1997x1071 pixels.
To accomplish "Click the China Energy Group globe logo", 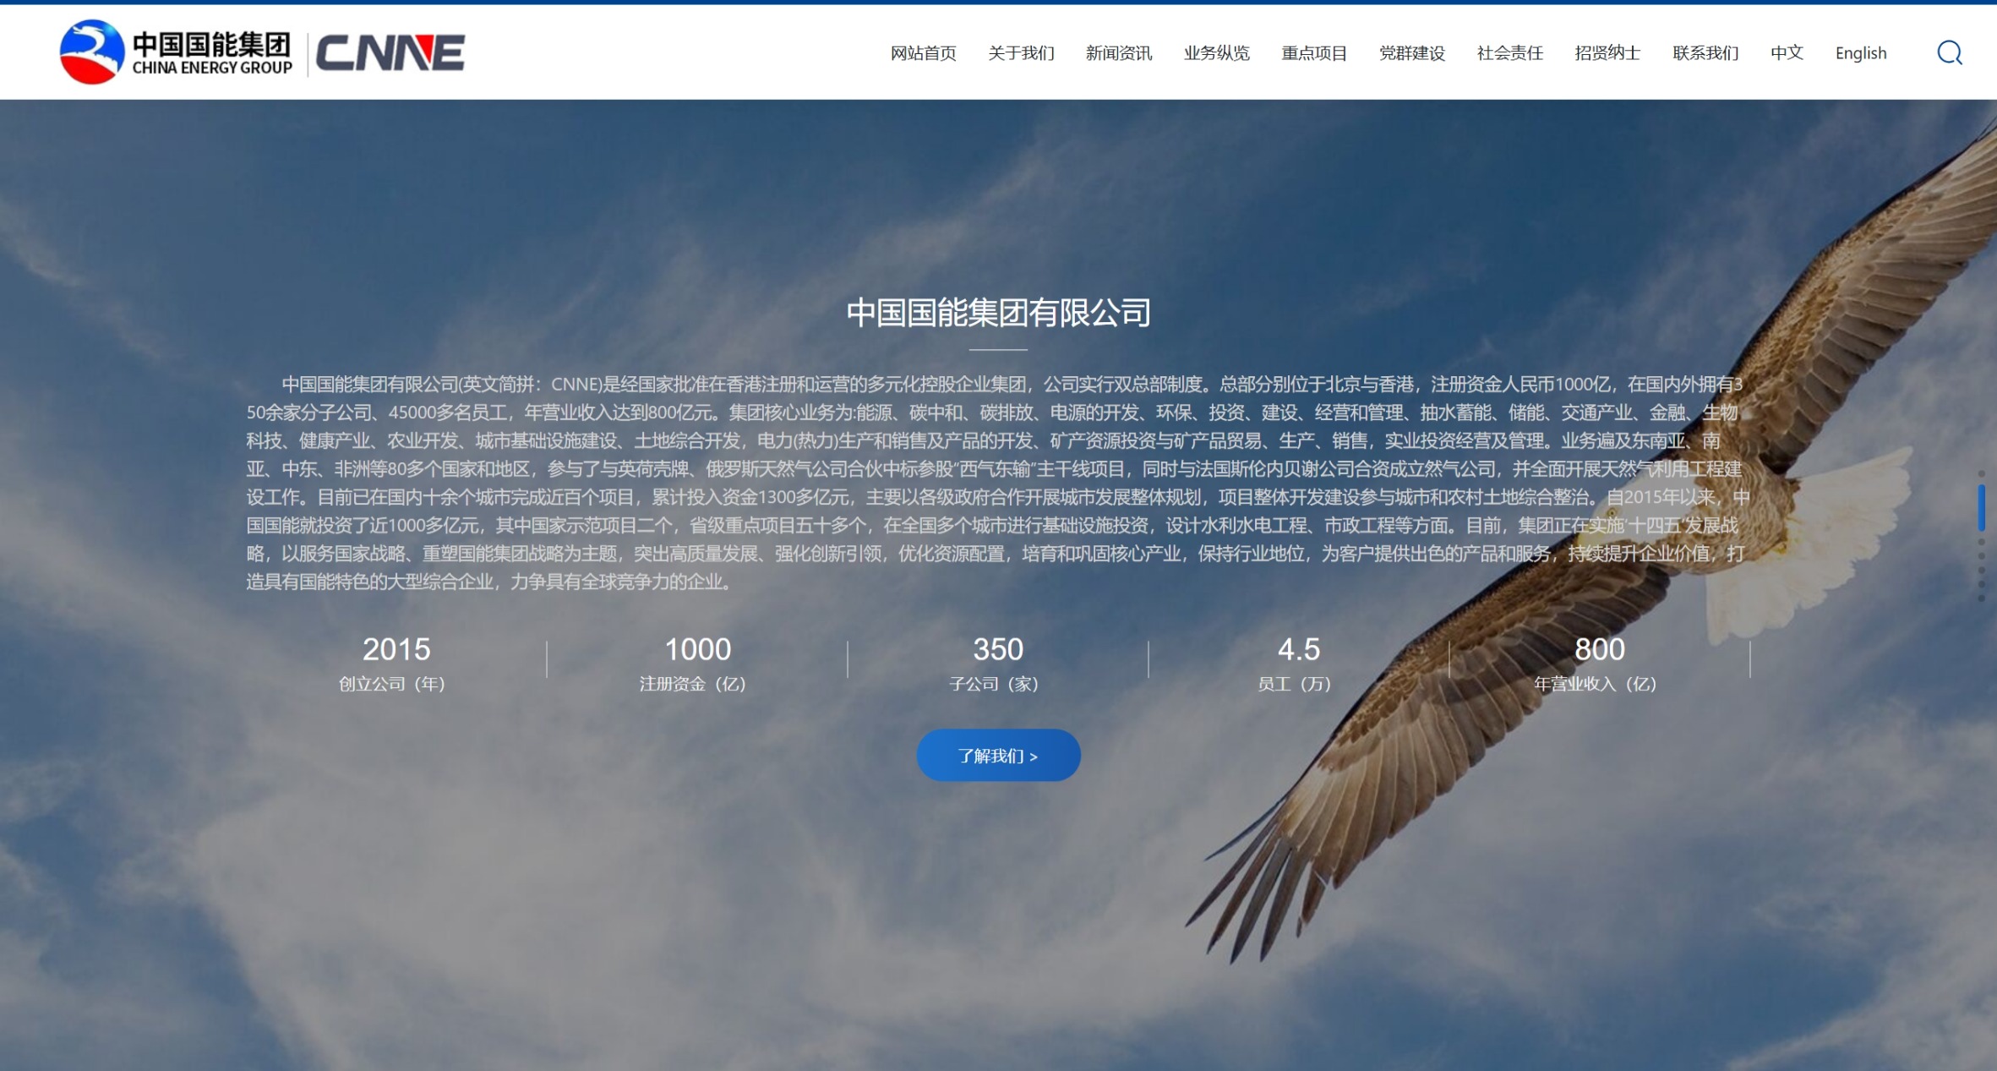I will coord(91,52).
